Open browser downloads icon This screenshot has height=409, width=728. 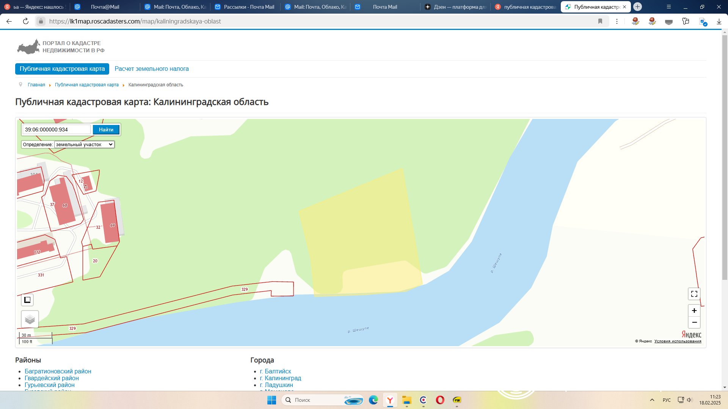point(719,21)
